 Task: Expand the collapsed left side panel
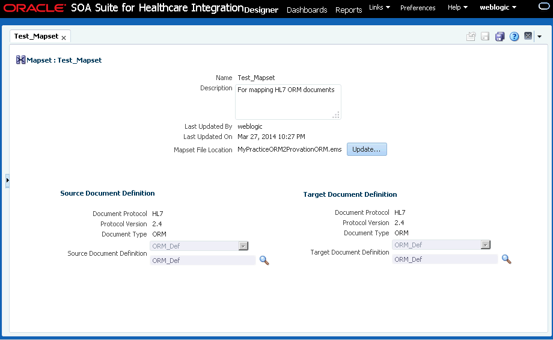[7, 181]
